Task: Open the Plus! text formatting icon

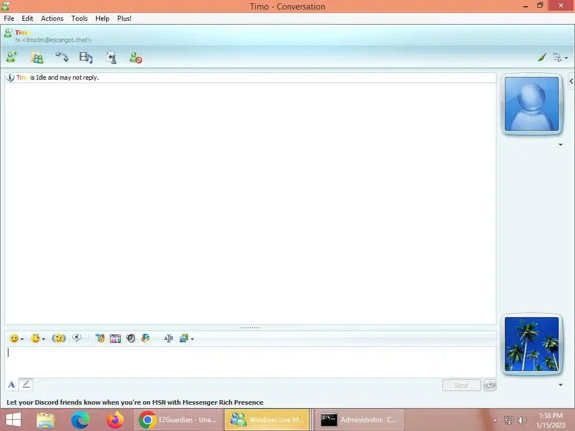Action: [x=100, y=338]
